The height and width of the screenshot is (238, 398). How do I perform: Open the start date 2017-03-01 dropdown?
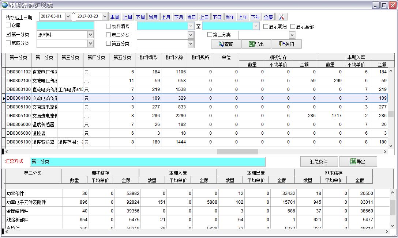pyautogui.click(x=68, y=16)
